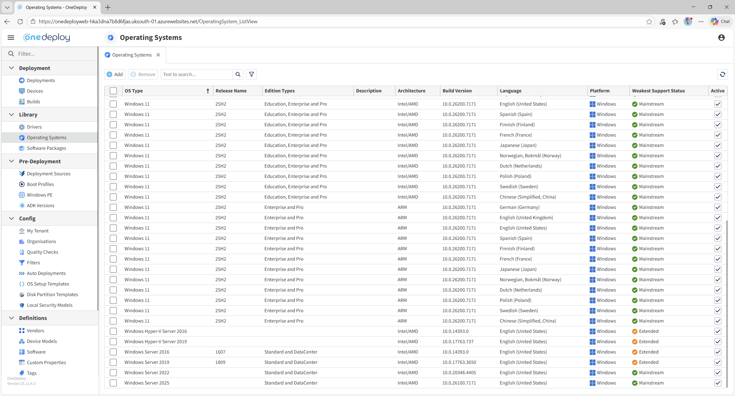Open Boot Profiles in sidebar
Viewport: 735px width, 396px height.
click(x=40, y=184)
